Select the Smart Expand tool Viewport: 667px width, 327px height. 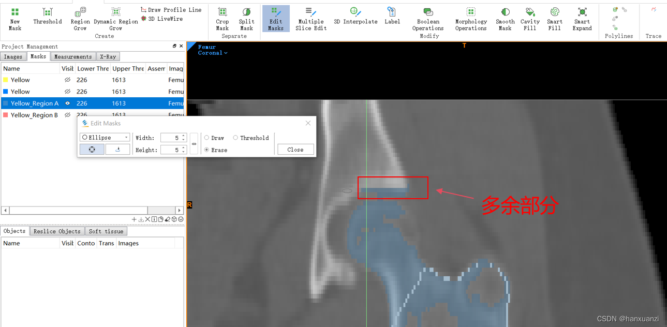pyautogui.click(x=582, y=19)
